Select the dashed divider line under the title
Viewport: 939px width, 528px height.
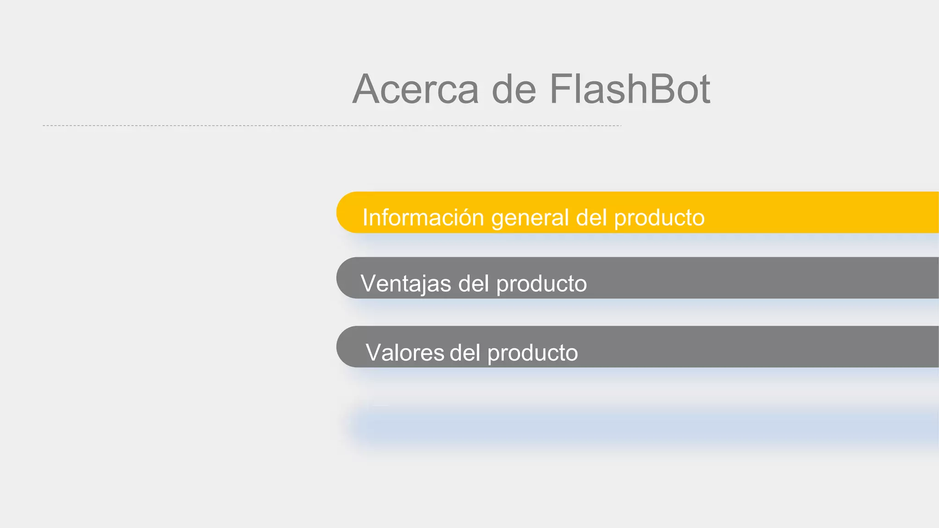[x=332, y=126]
